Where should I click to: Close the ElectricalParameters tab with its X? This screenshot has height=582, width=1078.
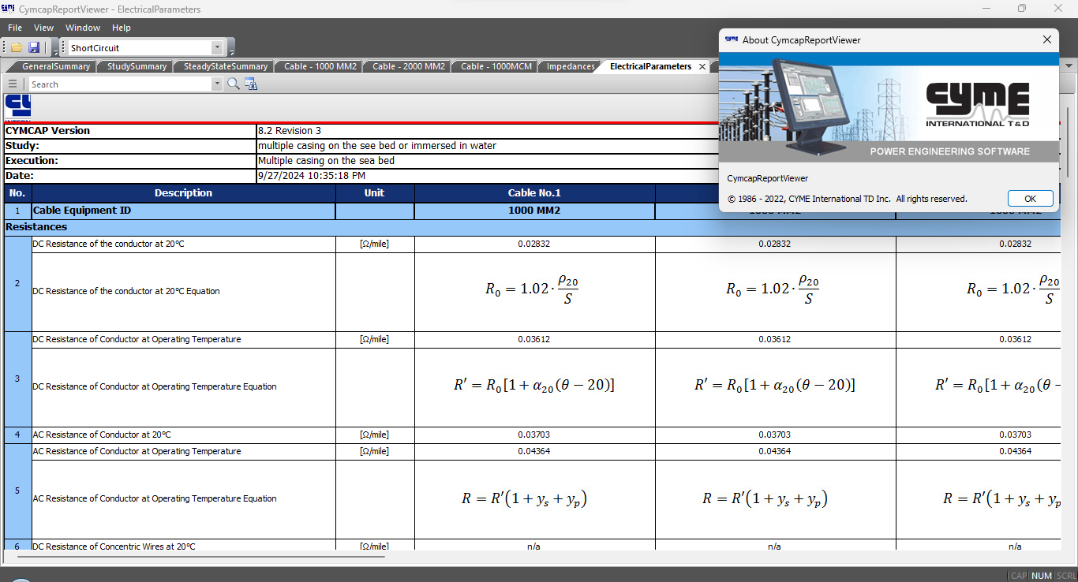(702, 67)
